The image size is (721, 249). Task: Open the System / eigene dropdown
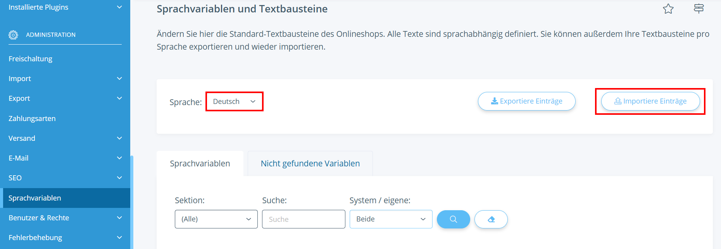[391, 219]
